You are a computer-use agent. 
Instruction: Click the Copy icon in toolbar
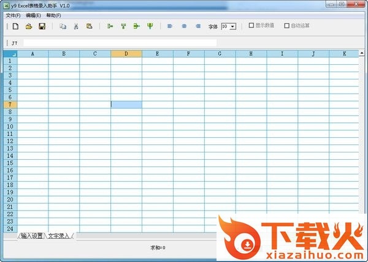click(63, 26)
